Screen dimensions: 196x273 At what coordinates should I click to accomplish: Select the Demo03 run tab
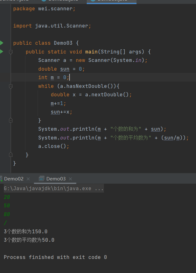(56, 179)
